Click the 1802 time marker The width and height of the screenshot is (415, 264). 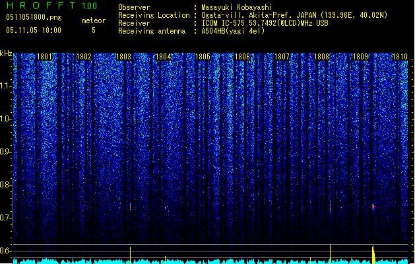pos(84,57)
